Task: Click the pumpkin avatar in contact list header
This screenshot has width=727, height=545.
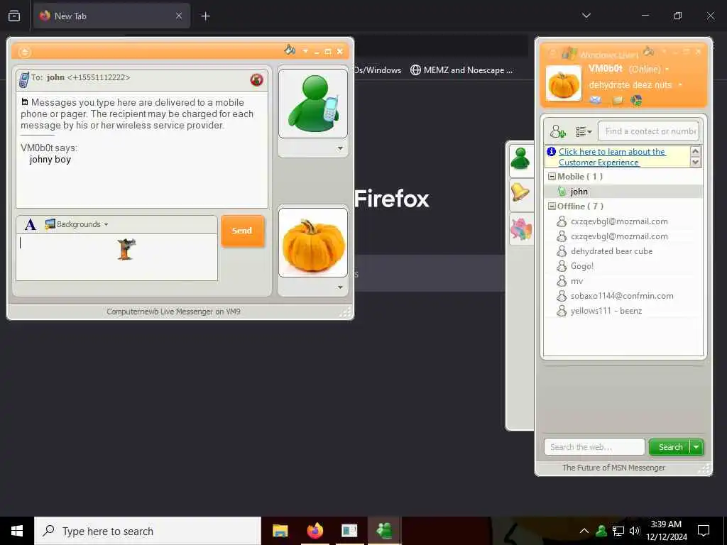Action: pyautogui.click(x=563, y=83)
